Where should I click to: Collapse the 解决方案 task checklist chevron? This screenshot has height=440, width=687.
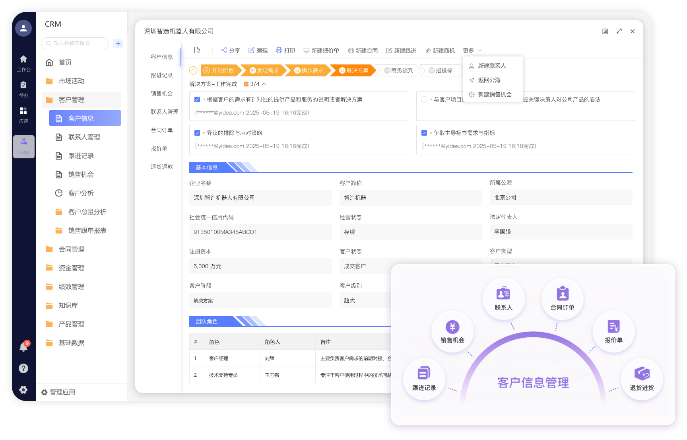click(x=264, y=84)
